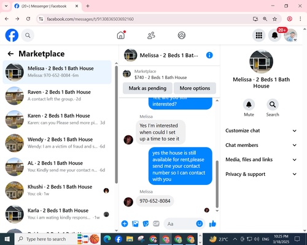This screenshot has height=245, width=307.
Task: Expand Chat members section
Action: [x=261, y=145]
